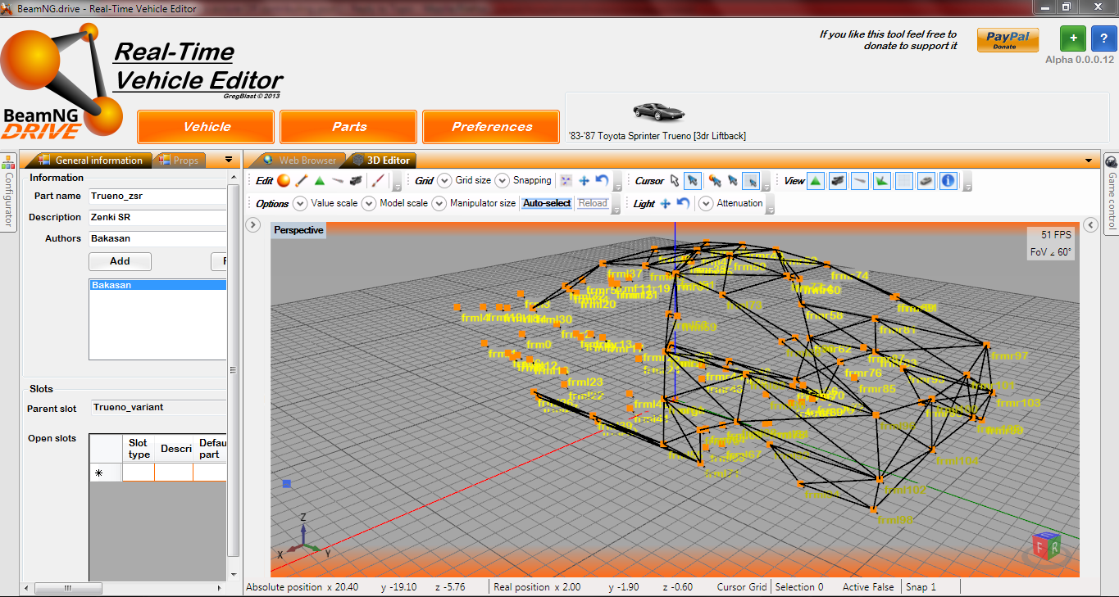Viewport: 1119px width, 597px height.
Task: Click the Vehicle button
Action: (206, 127)
